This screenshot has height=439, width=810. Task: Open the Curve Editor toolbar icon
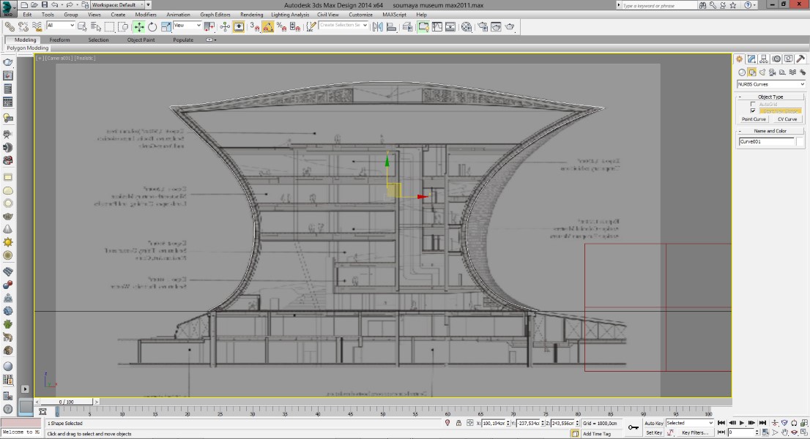pyautogui.click(x=437, y=27)
